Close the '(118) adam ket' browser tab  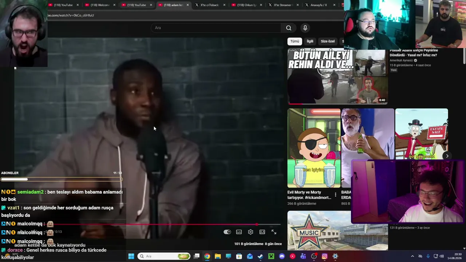188,5
